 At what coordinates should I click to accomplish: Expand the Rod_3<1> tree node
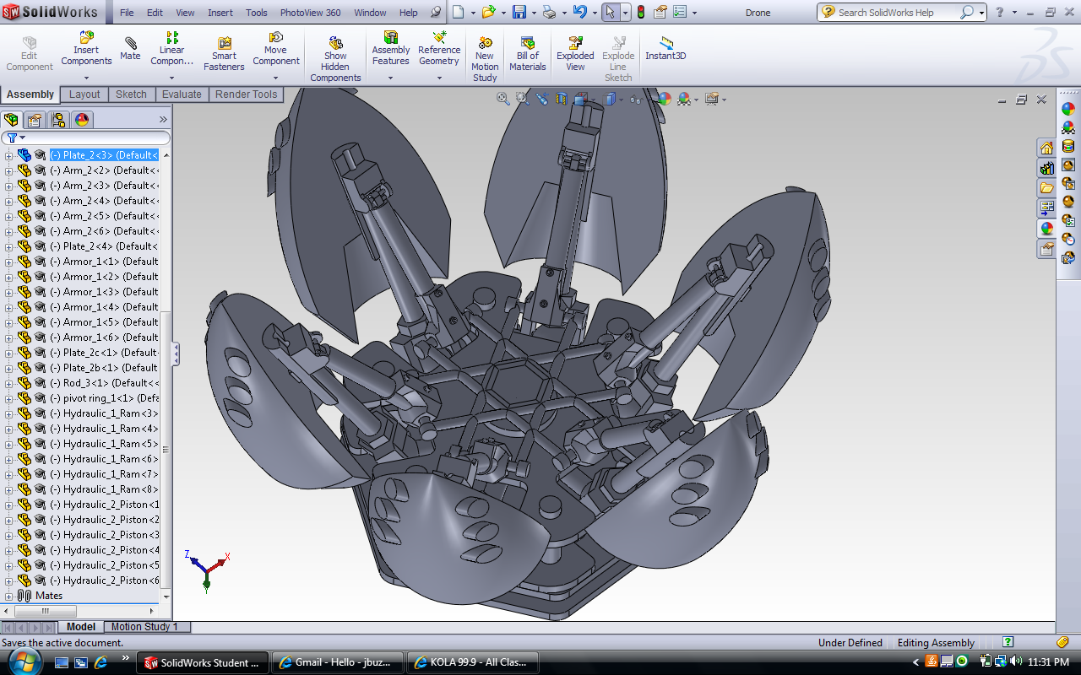coord(8,383)
